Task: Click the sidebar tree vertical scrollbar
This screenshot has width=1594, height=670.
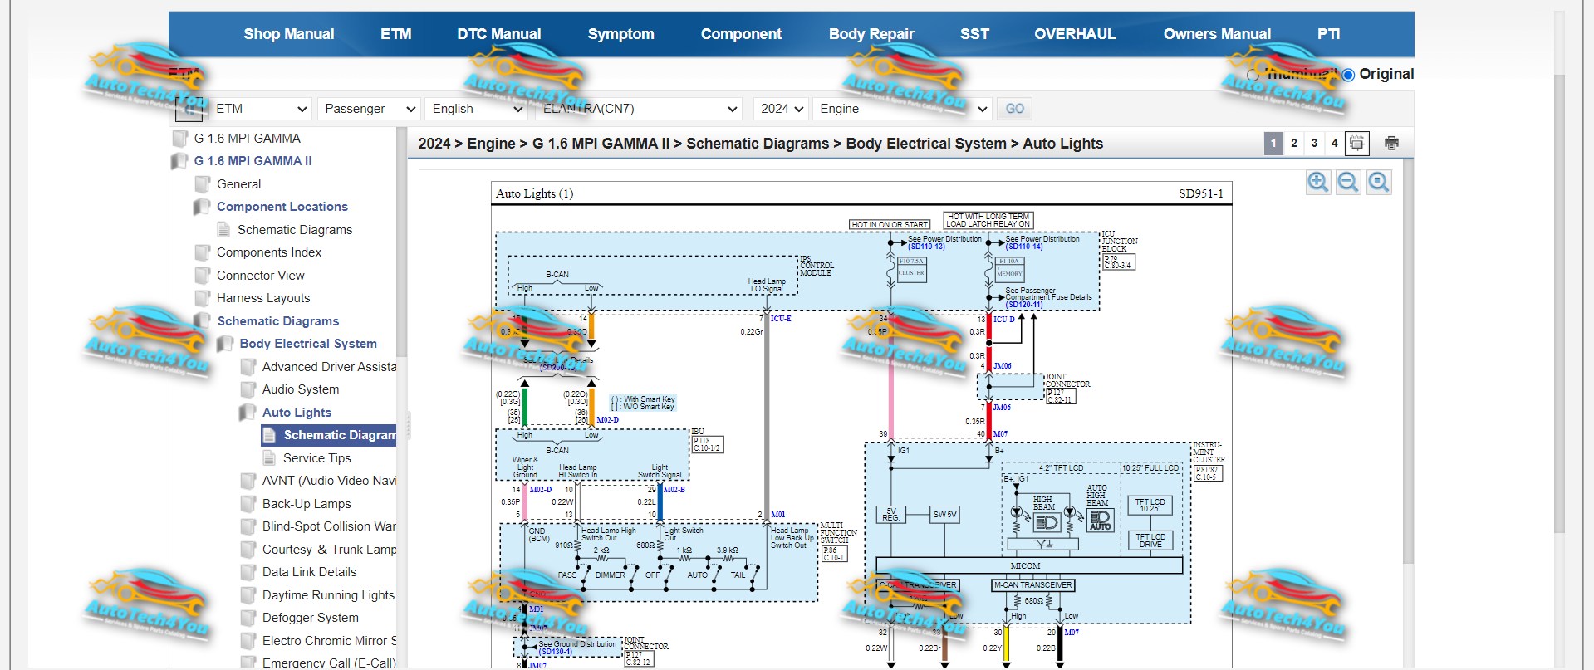Action: [401, 241]
